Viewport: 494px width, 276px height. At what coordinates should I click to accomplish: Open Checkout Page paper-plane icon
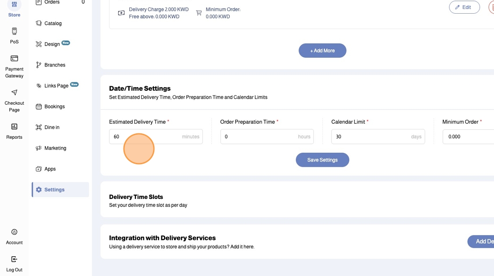(14, 92)
